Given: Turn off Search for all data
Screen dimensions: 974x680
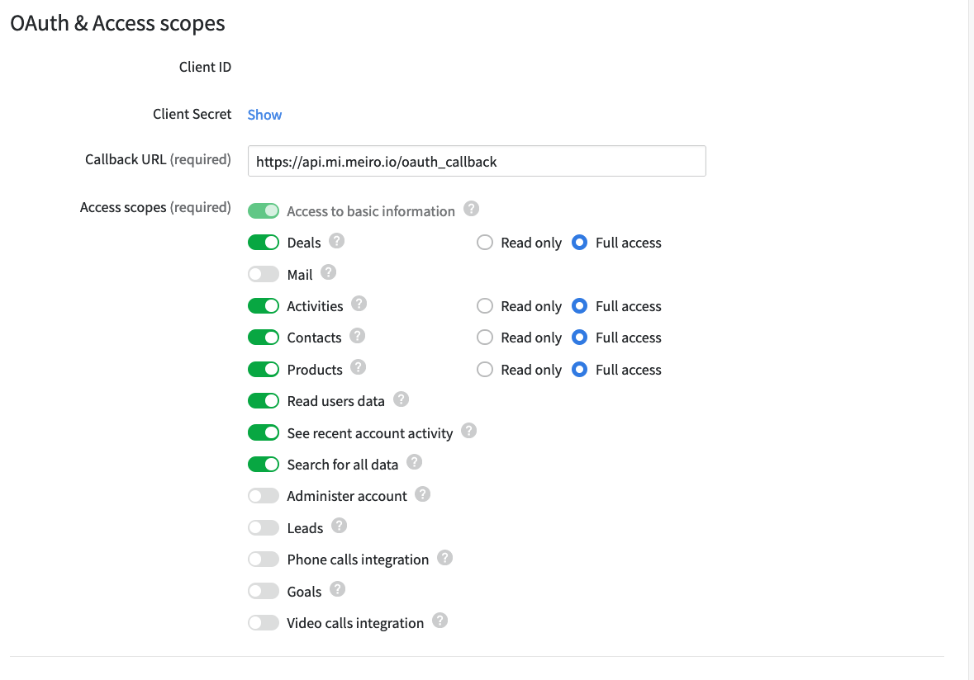Looking at the screenshot, I should pos(264,465).
